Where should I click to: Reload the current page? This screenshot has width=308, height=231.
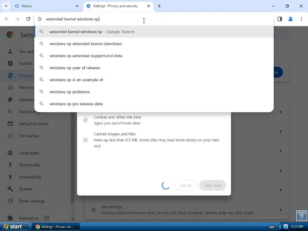pos(28,19)
